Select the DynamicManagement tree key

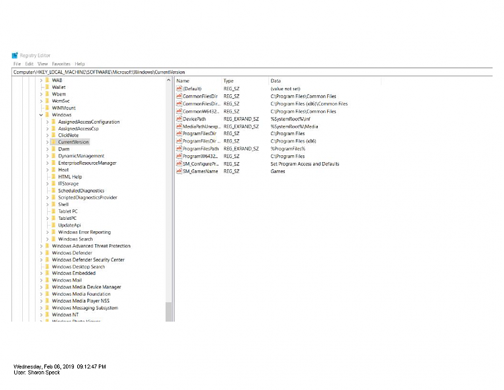tap(81, 156)
